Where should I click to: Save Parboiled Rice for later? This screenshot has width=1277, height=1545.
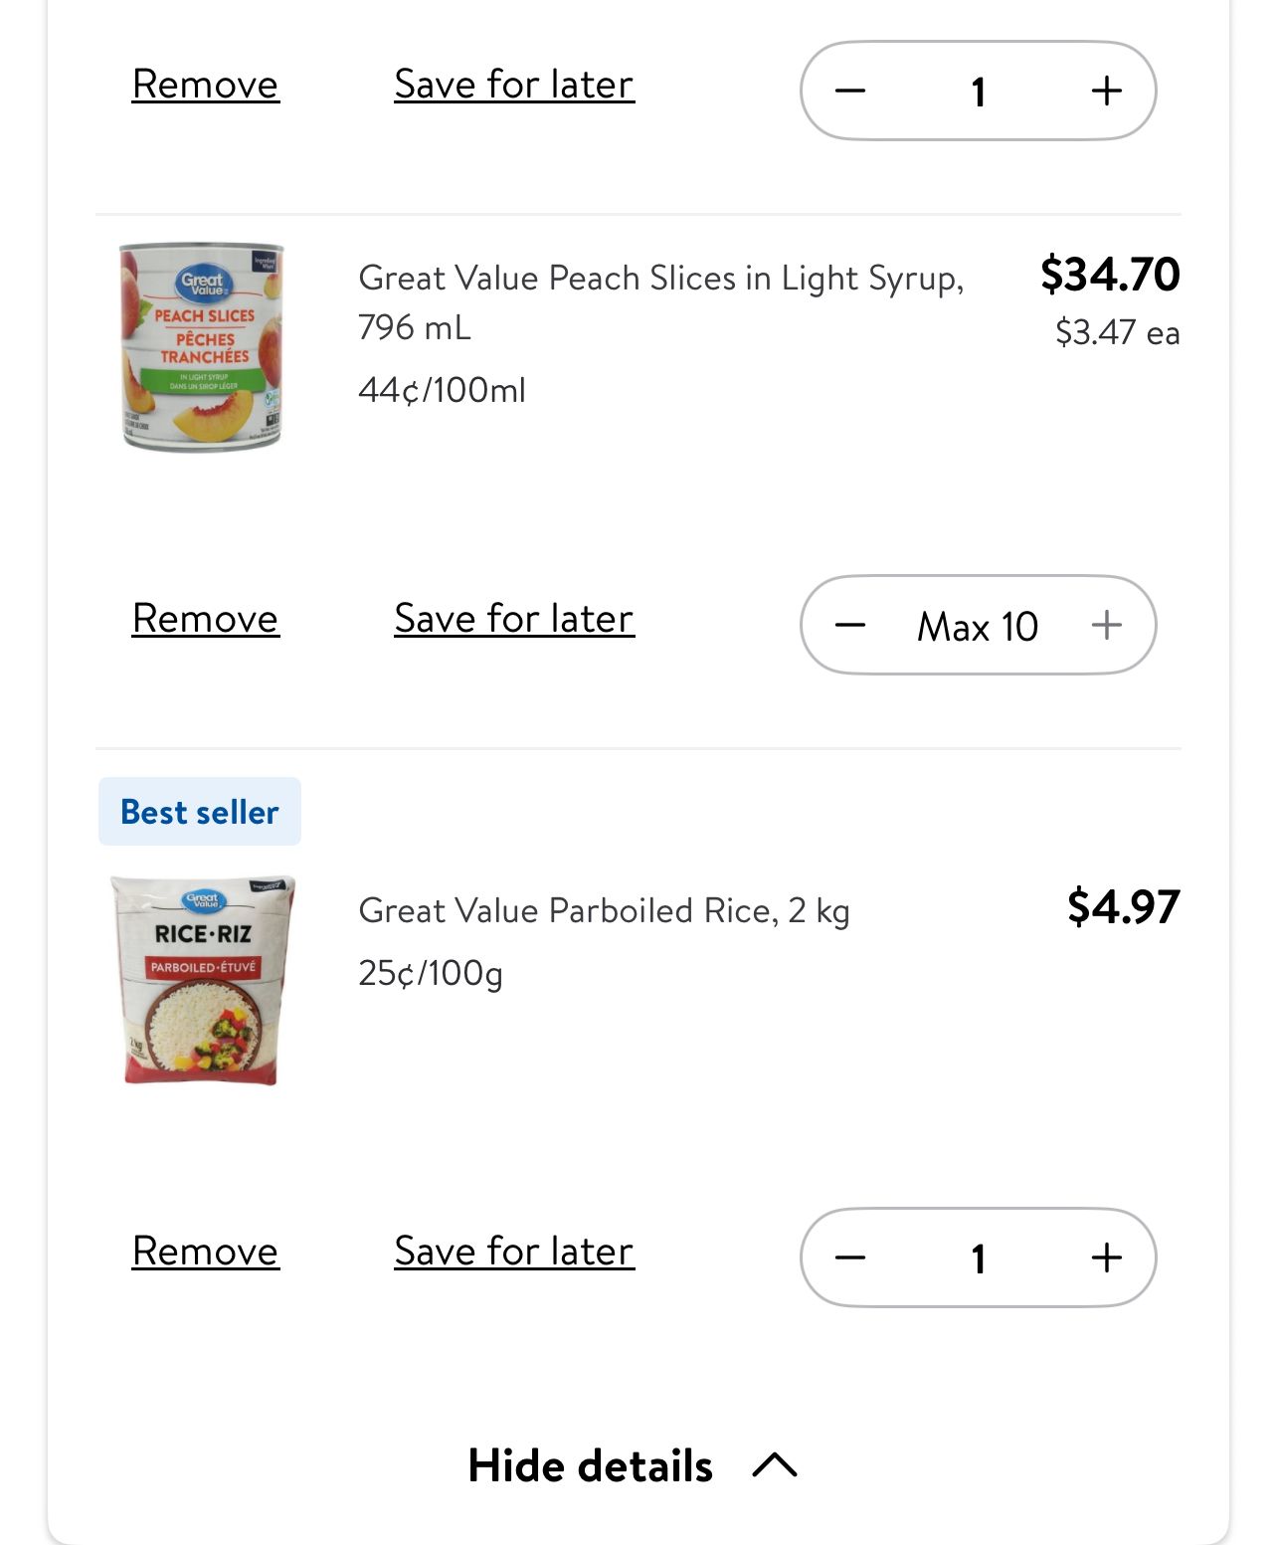point(514,1252)
